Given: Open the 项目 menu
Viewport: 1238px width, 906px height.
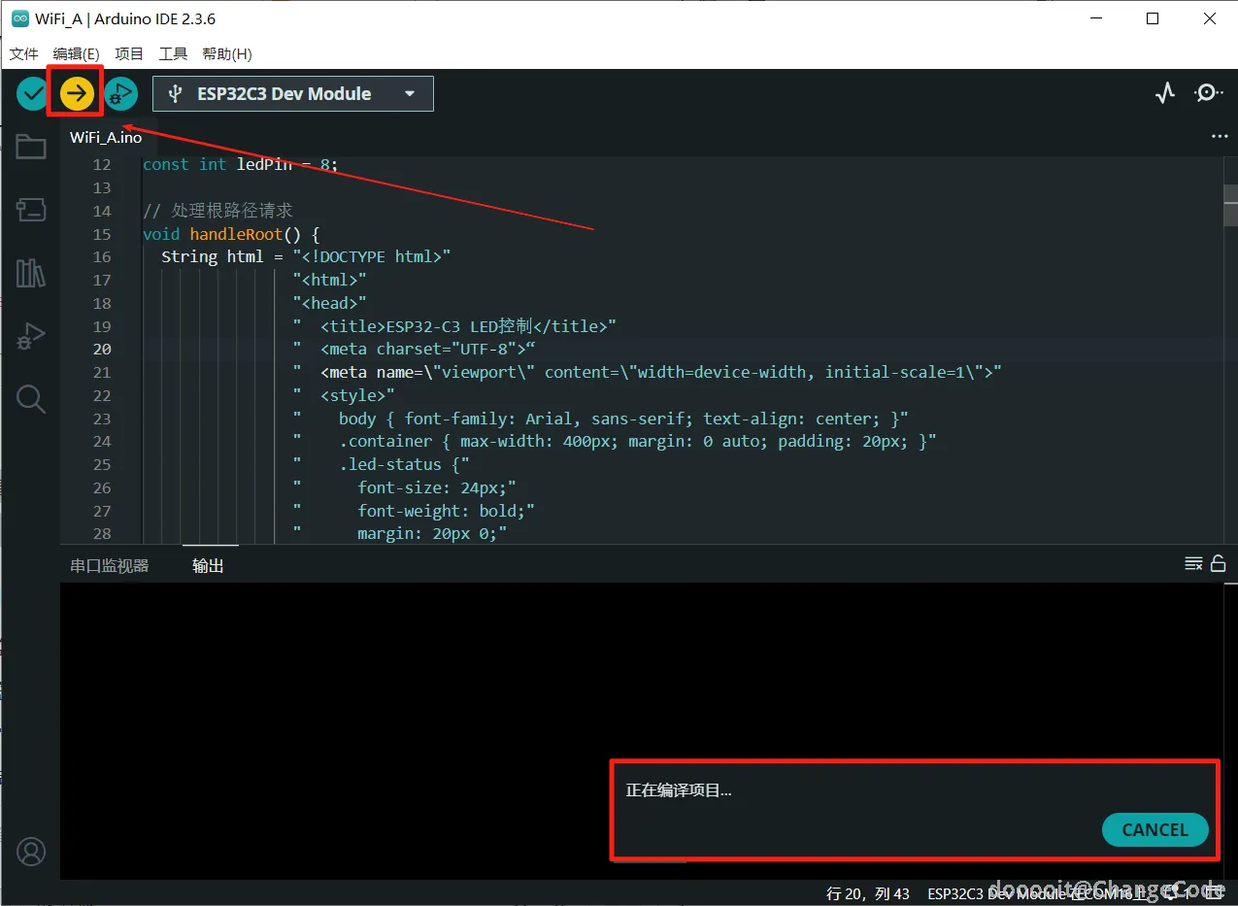Looking at the screenshot, I should click(129, 53).
